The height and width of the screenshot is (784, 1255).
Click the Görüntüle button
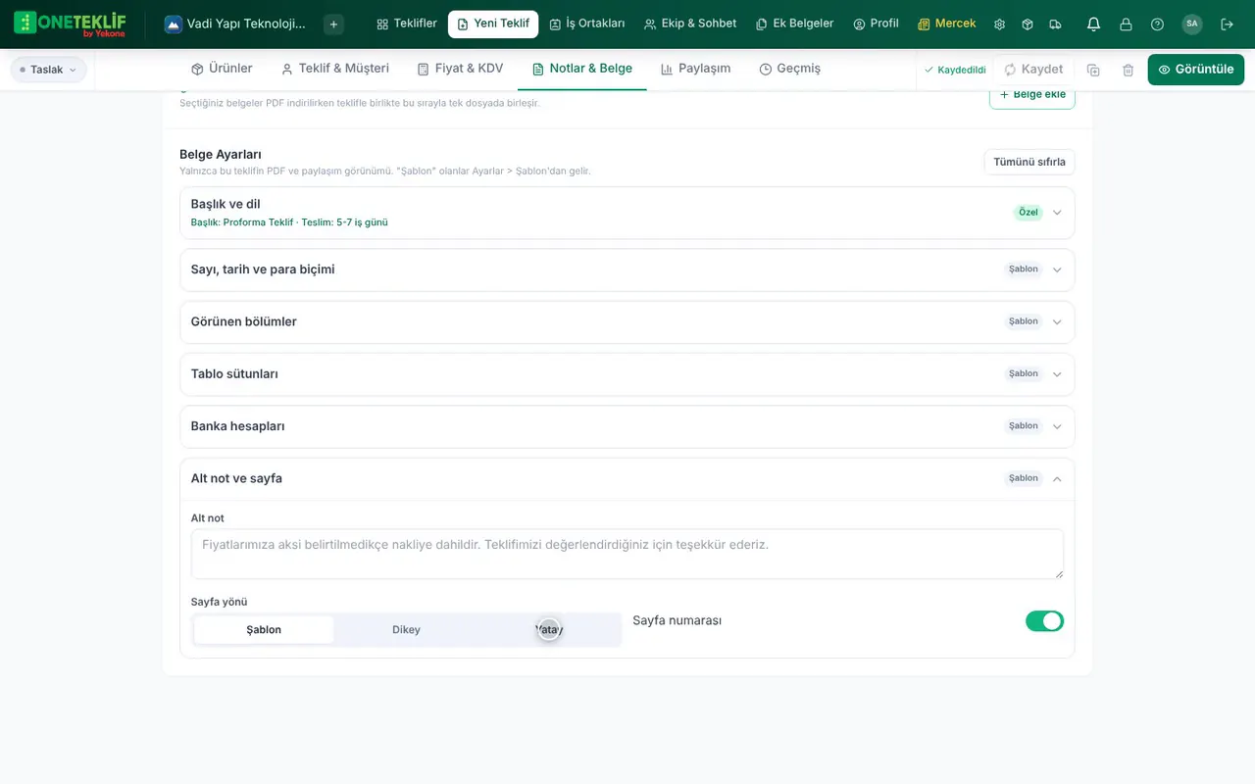1196,70
